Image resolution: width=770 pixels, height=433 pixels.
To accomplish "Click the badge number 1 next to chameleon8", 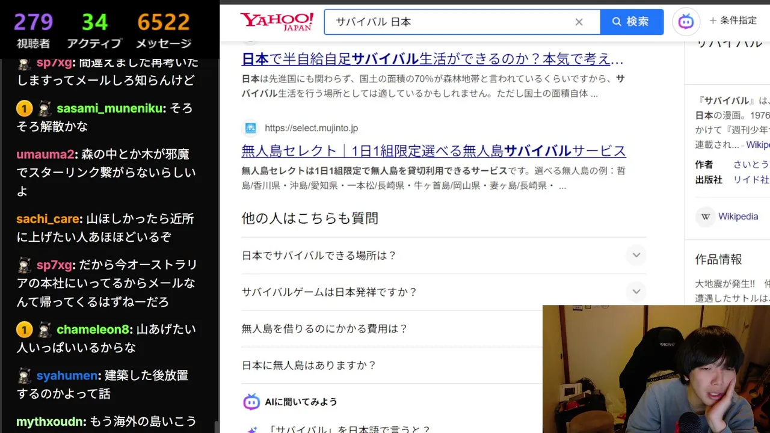I will tap(24, 330).
